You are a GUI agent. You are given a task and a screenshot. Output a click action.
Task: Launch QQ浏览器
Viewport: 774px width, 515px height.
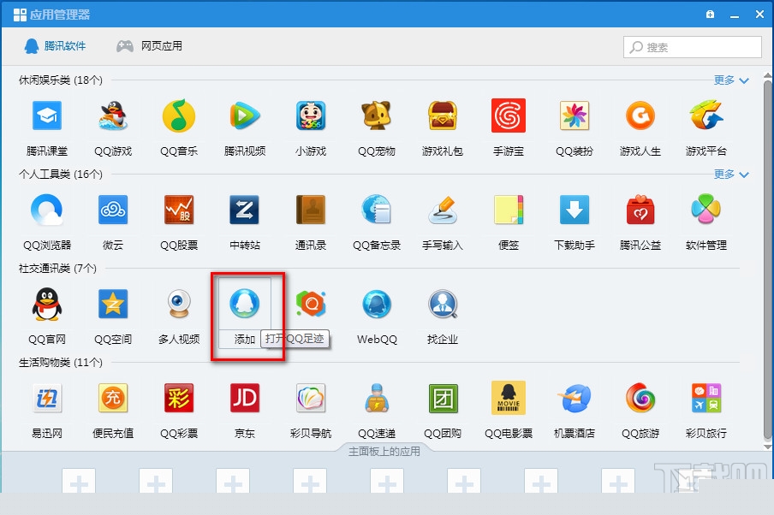click(47, 210)
